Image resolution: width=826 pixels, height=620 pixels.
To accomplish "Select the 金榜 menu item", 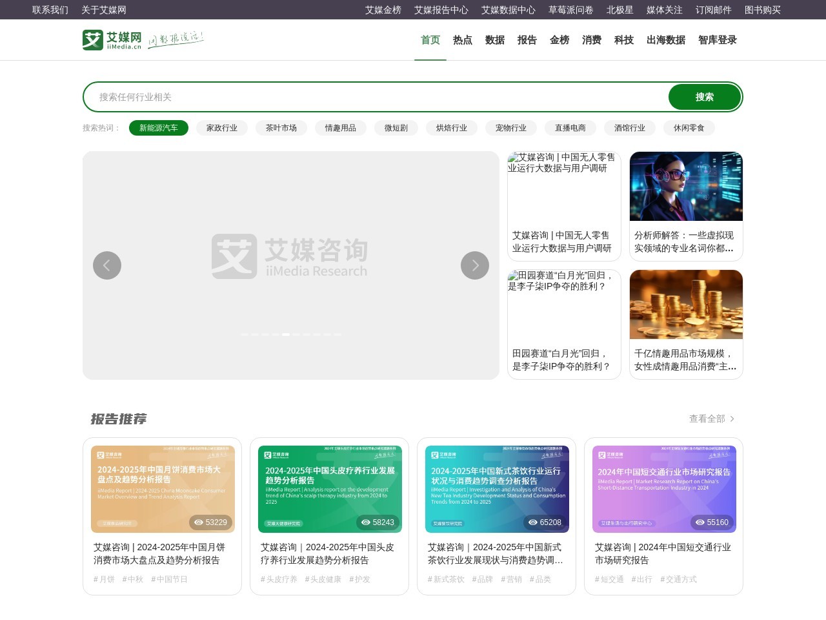I will [x=559, y=40].
